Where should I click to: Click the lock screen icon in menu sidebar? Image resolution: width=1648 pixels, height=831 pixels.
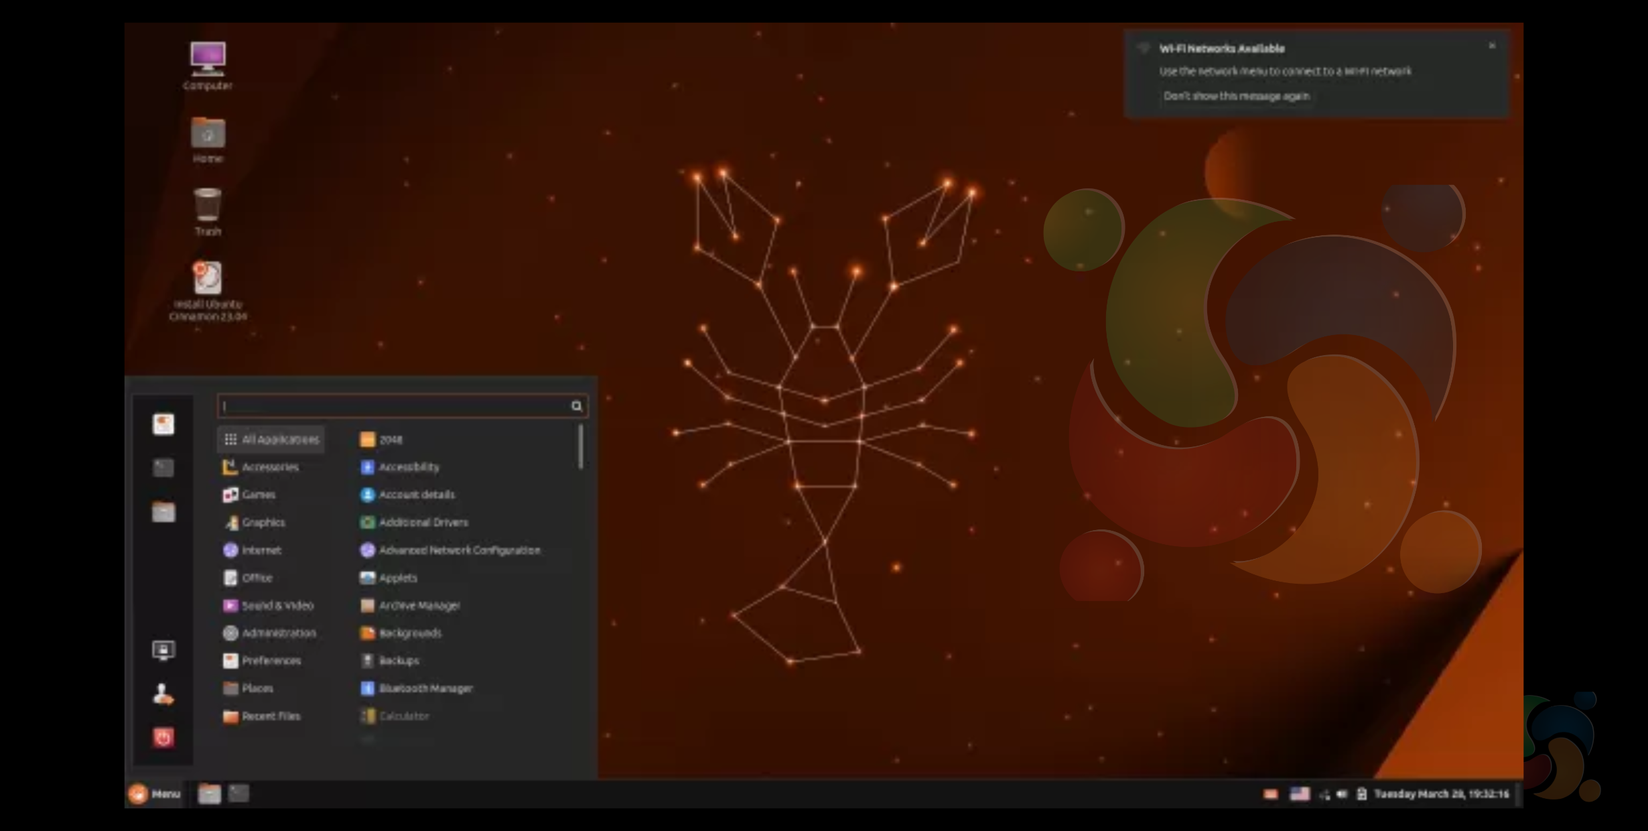coord(163,650)
